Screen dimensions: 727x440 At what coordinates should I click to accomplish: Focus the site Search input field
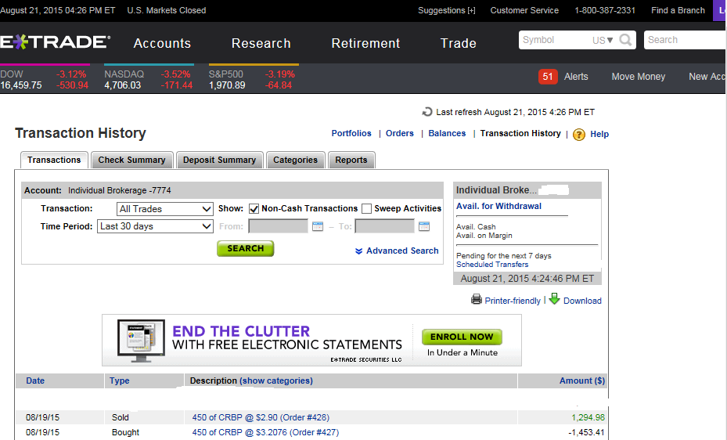(686, 40)
